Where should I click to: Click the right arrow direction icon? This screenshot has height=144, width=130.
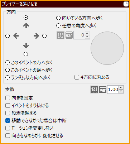point(36,36)
